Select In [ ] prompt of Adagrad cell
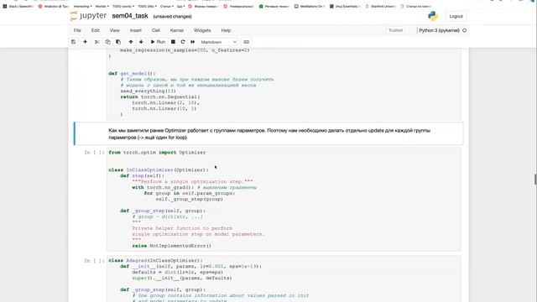 tap(94, 261)
